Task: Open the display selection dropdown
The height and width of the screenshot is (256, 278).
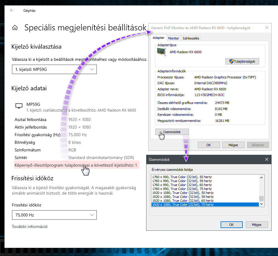Action: coord(54,69)
